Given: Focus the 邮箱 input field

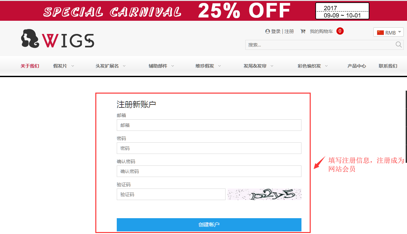Looking at the screenshot, I should pos(209,125).
